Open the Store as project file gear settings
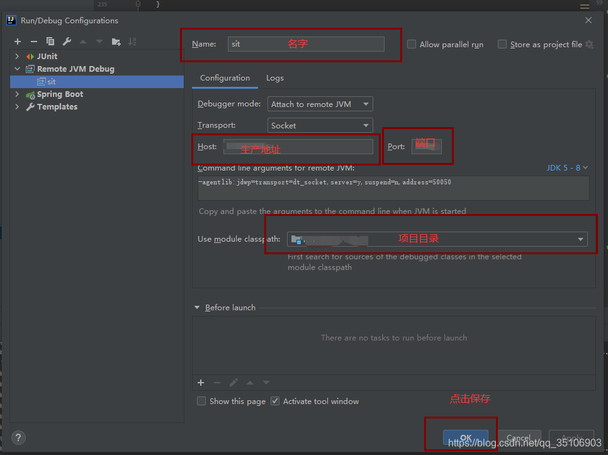Screen dimensions: 608x455 tap(589, 45)
